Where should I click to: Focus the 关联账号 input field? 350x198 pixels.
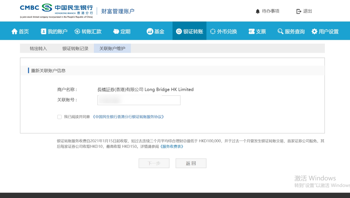(x=139, y=100)
